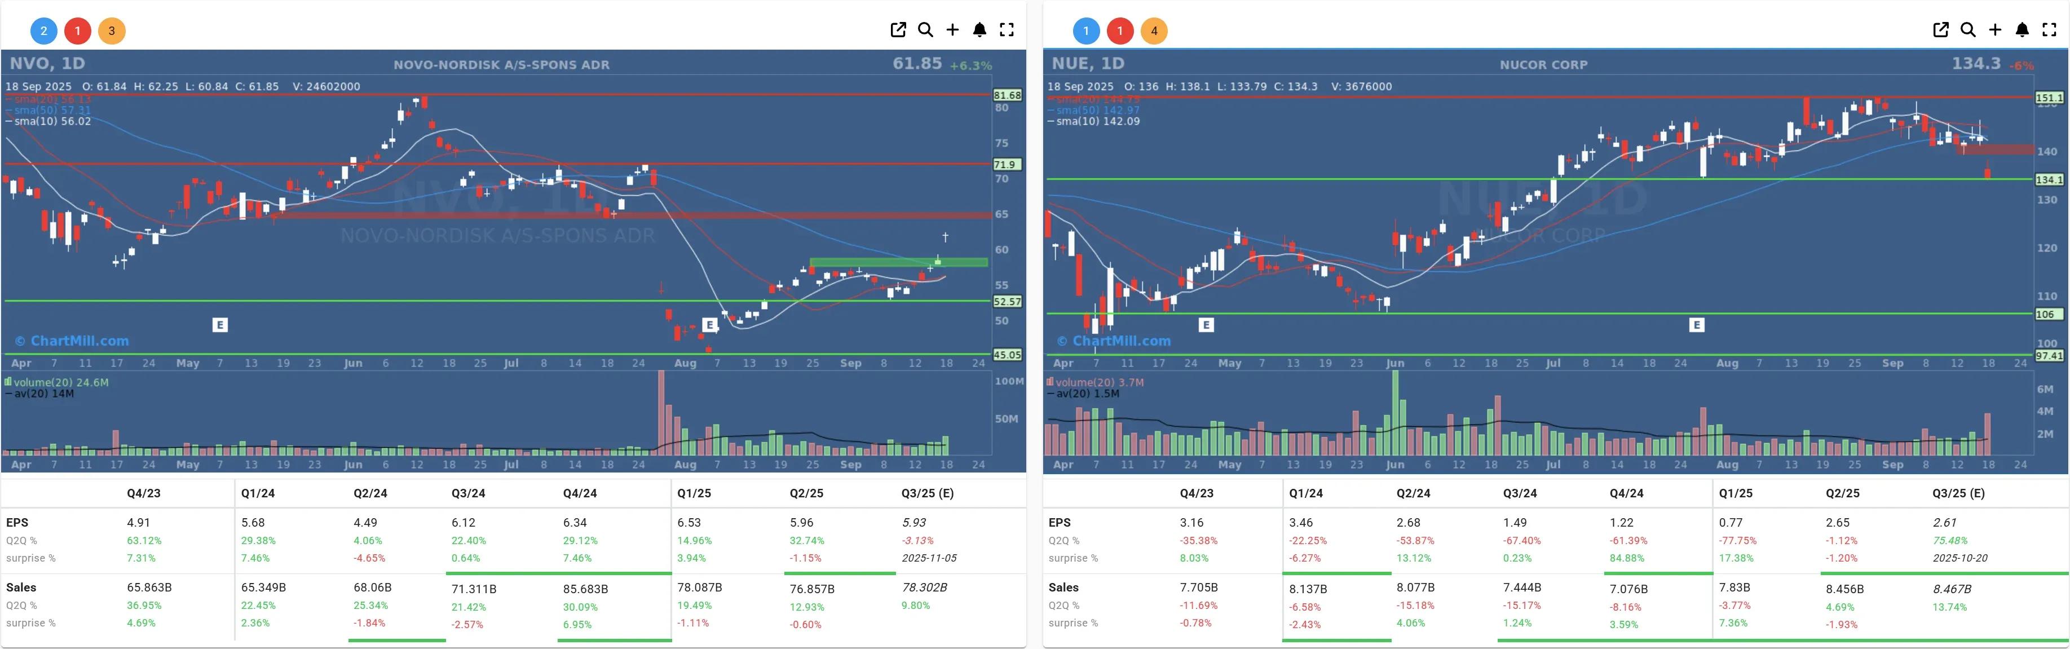The image size is (2070, 649).
Task: Click the NUE, 1D ticker label
Action: point(1088,64)
